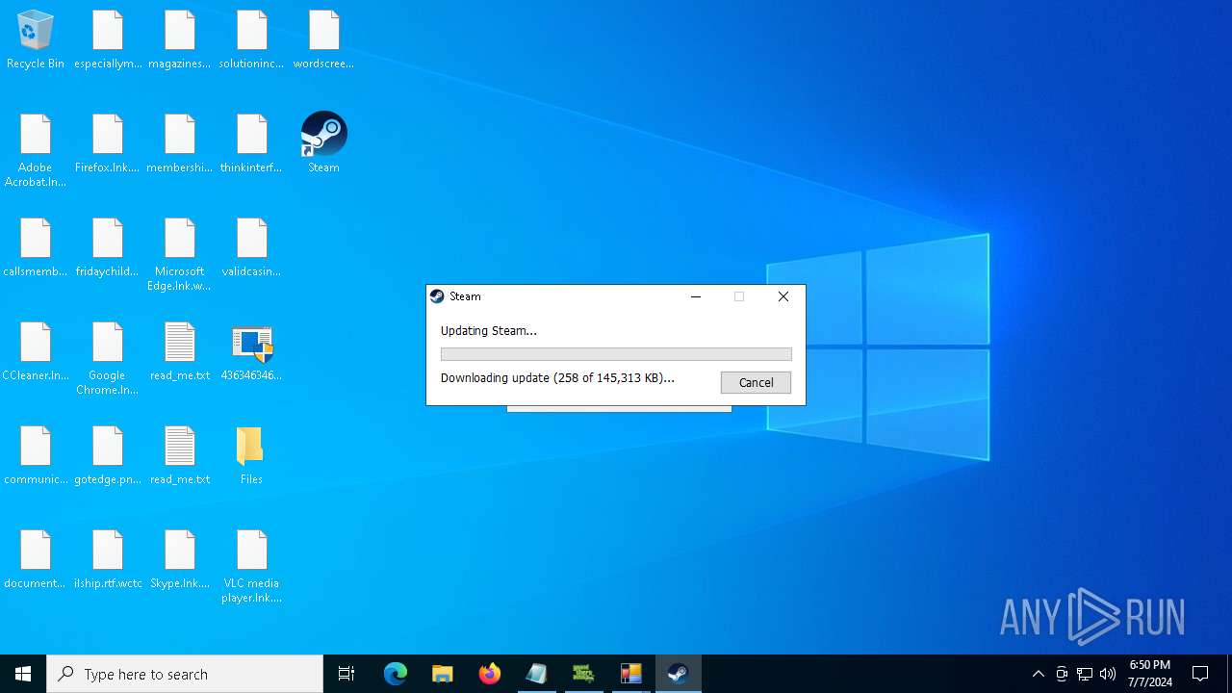Open the volume control tray icon
This screenshot has height=693, width=1232.
click(x=1108, y=674)
